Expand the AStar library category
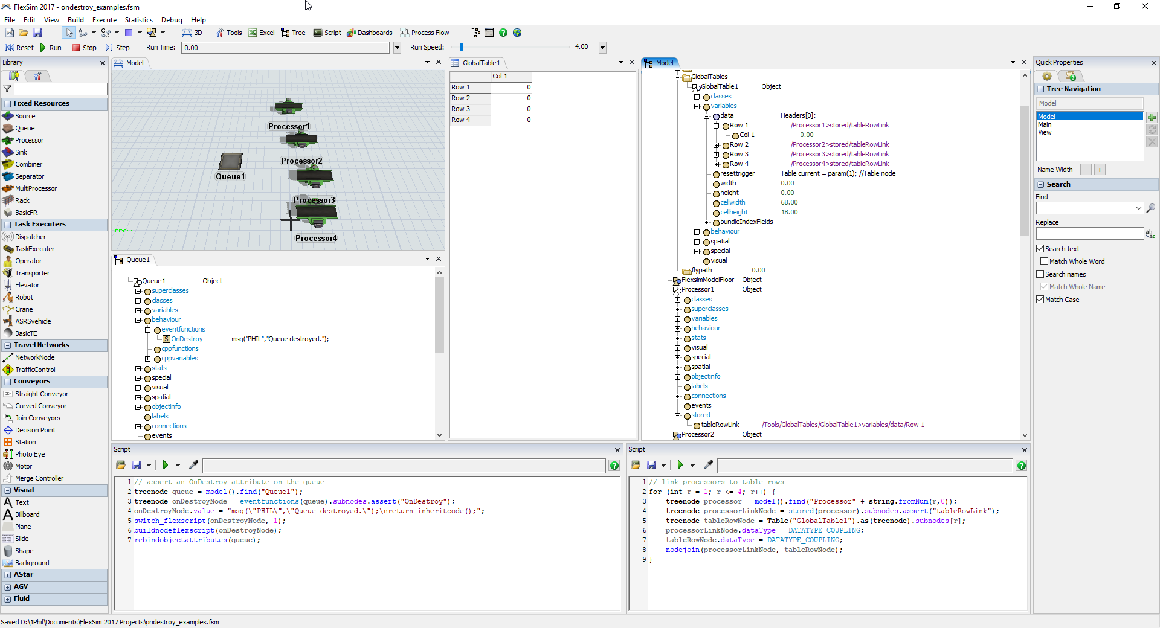The image size is (1160, 628). coord(8,575)
